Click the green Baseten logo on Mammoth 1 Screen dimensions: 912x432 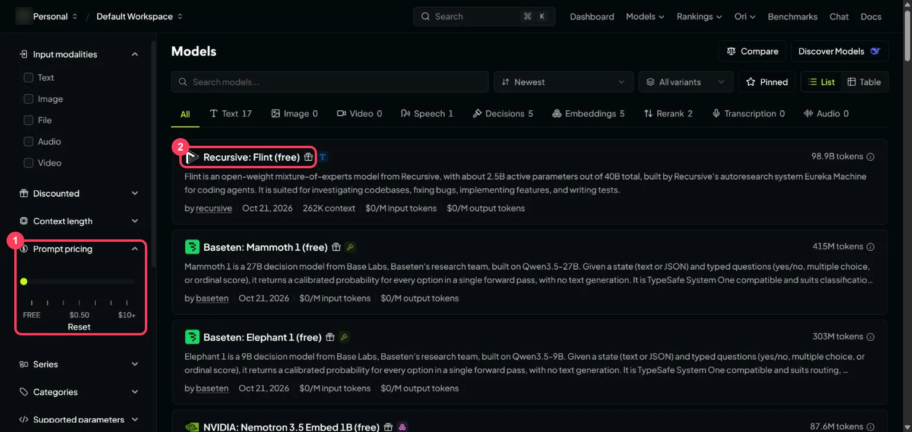pos(192,247)
